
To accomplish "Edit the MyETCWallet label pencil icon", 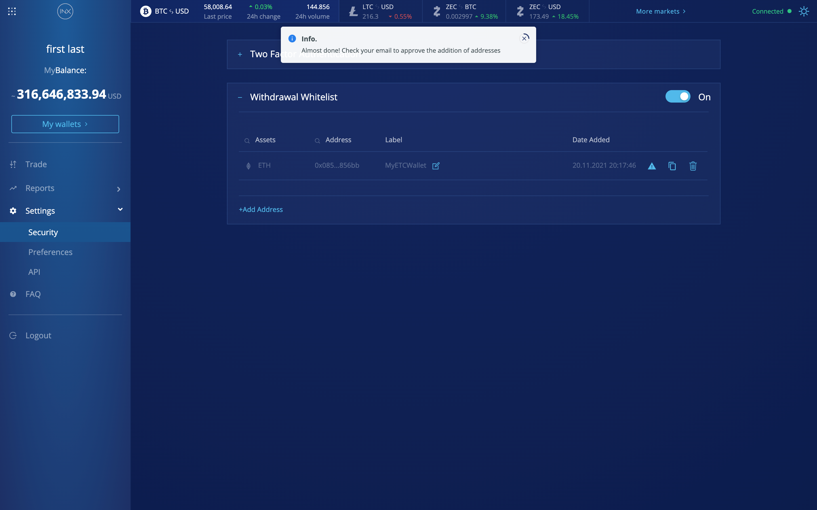I will pos(436,166).
